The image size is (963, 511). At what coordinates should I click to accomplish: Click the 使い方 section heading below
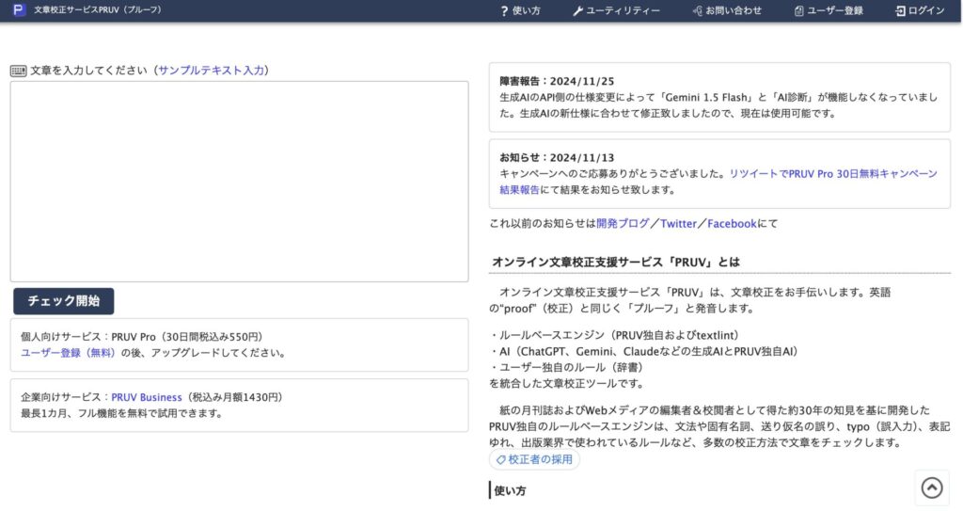coord(510,490)
